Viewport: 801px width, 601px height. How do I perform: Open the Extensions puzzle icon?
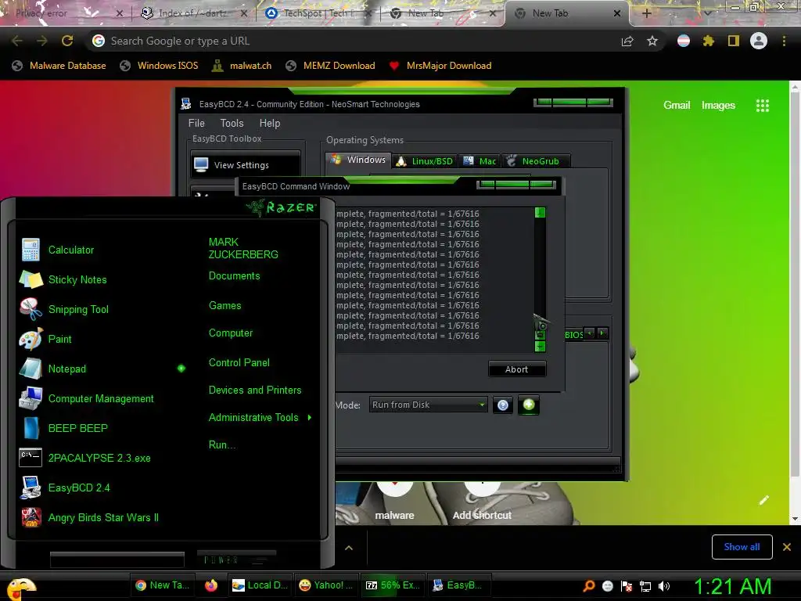709,41
